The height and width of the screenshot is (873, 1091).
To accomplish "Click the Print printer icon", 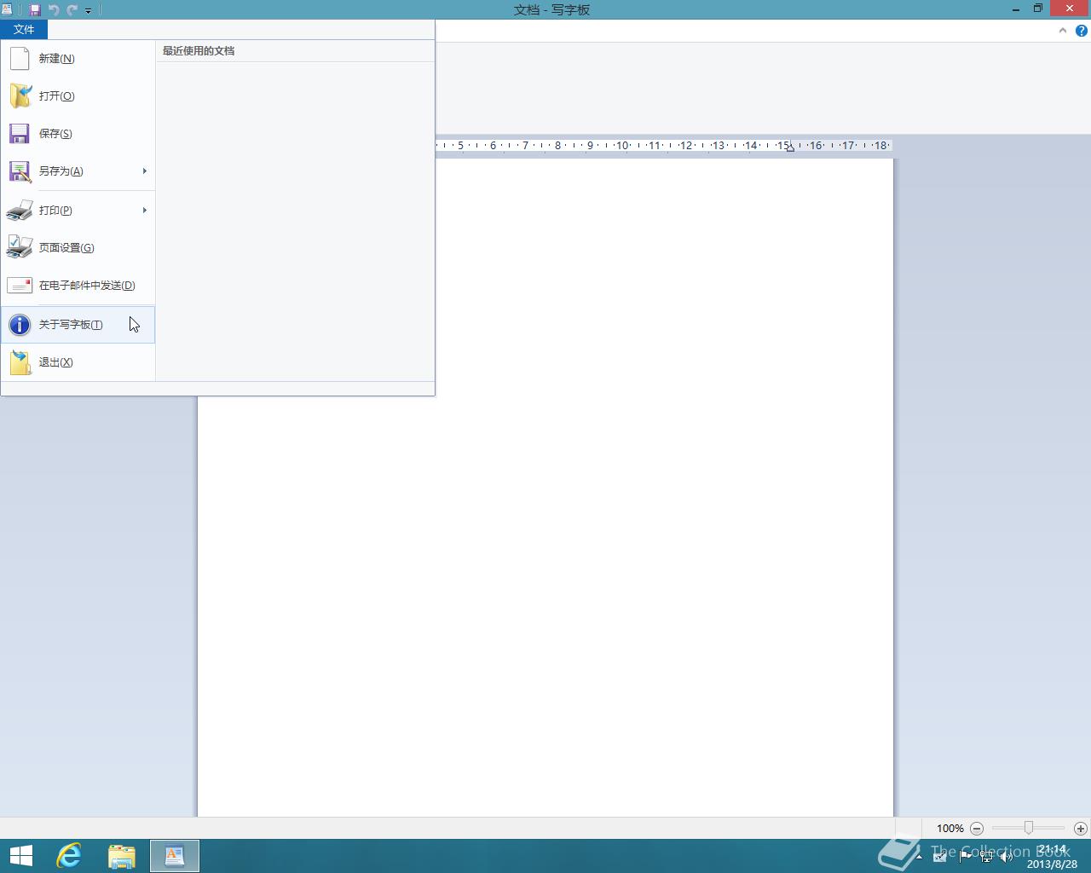I will 20,210.
